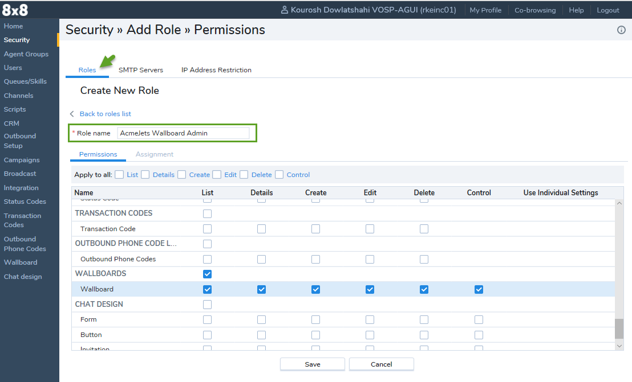
Task: Open the IP Address Restriction tab
Action: [x=216, y=70]
